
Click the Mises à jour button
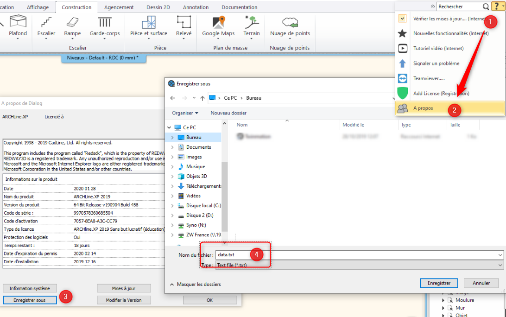coord(124,288)
